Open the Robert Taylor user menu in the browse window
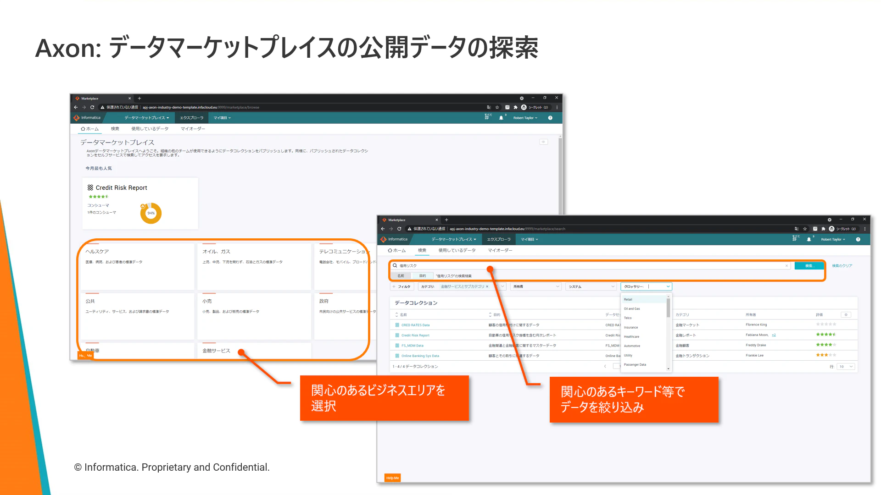Viewport: 881px width, 495px height. tap(525, 118)
